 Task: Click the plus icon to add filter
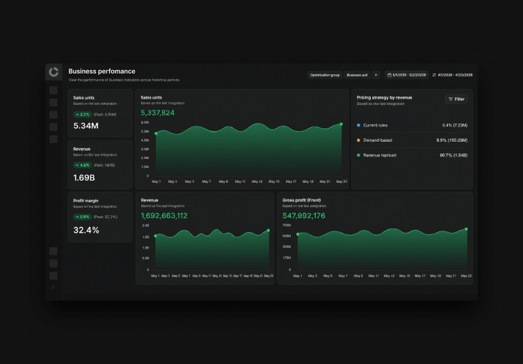pyautogui.click(x=376, y=75)
